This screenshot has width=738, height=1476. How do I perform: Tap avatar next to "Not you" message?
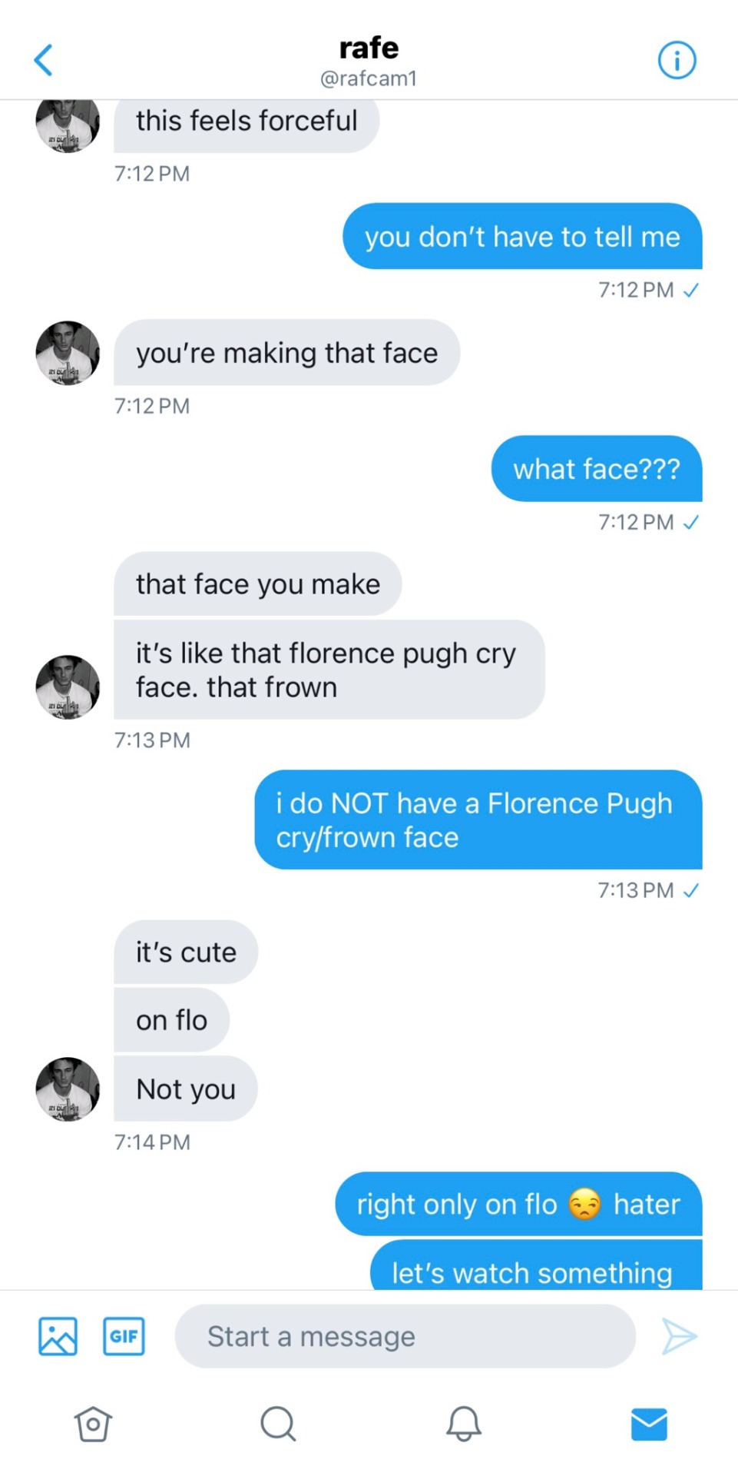click(x=68, y=1089)
